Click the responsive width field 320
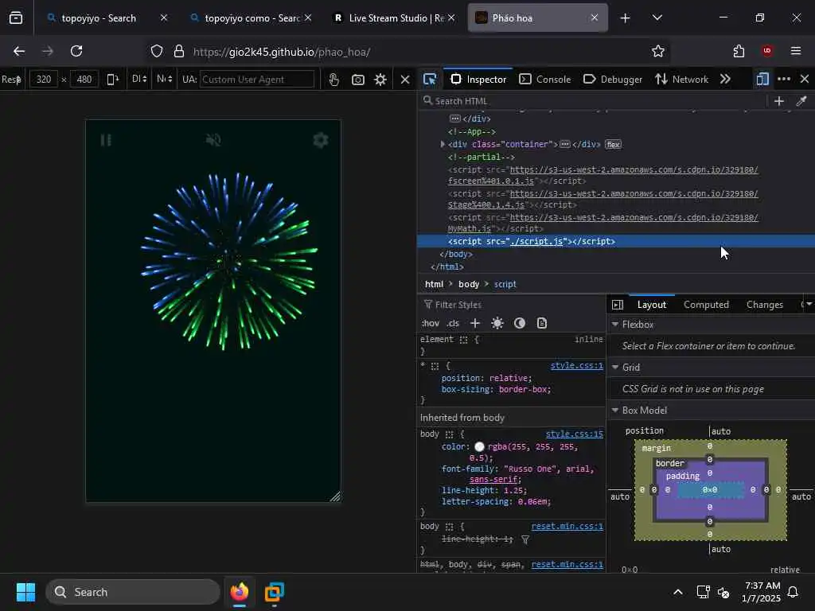This screenshot has height=611, width=815. click(x=44, y=80)
